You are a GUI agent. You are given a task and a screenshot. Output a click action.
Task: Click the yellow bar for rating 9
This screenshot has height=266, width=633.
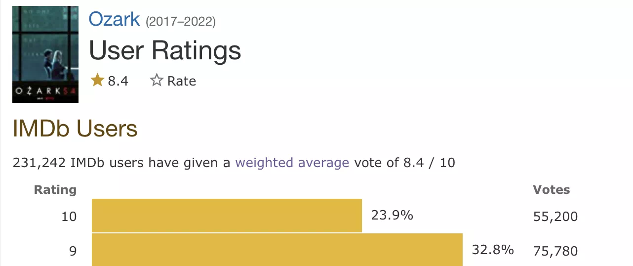(277, 250)
